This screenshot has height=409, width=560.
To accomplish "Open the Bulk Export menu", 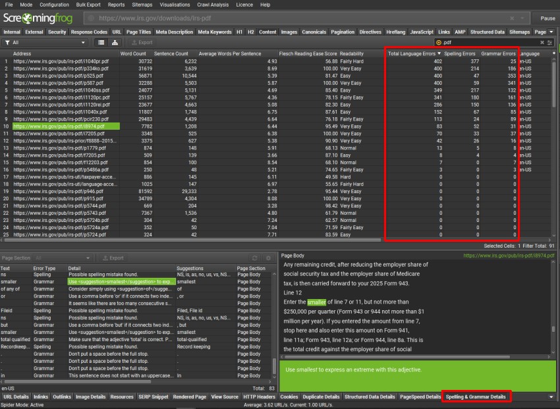I will pos(88,5).
